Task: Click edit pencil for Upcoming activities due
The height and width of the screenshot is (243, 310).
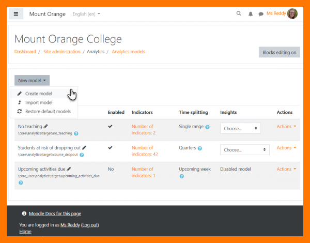Action: 68,169
